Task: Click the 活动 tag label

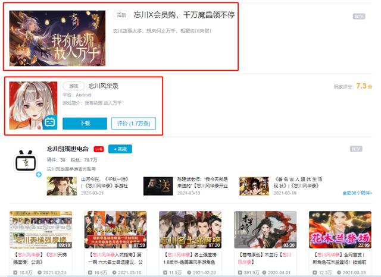Action: coord(121,15)
